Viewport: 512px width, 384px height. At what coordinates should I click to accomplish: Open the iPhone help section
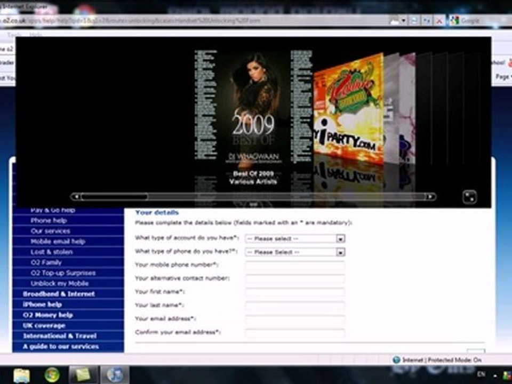point(42,305)
